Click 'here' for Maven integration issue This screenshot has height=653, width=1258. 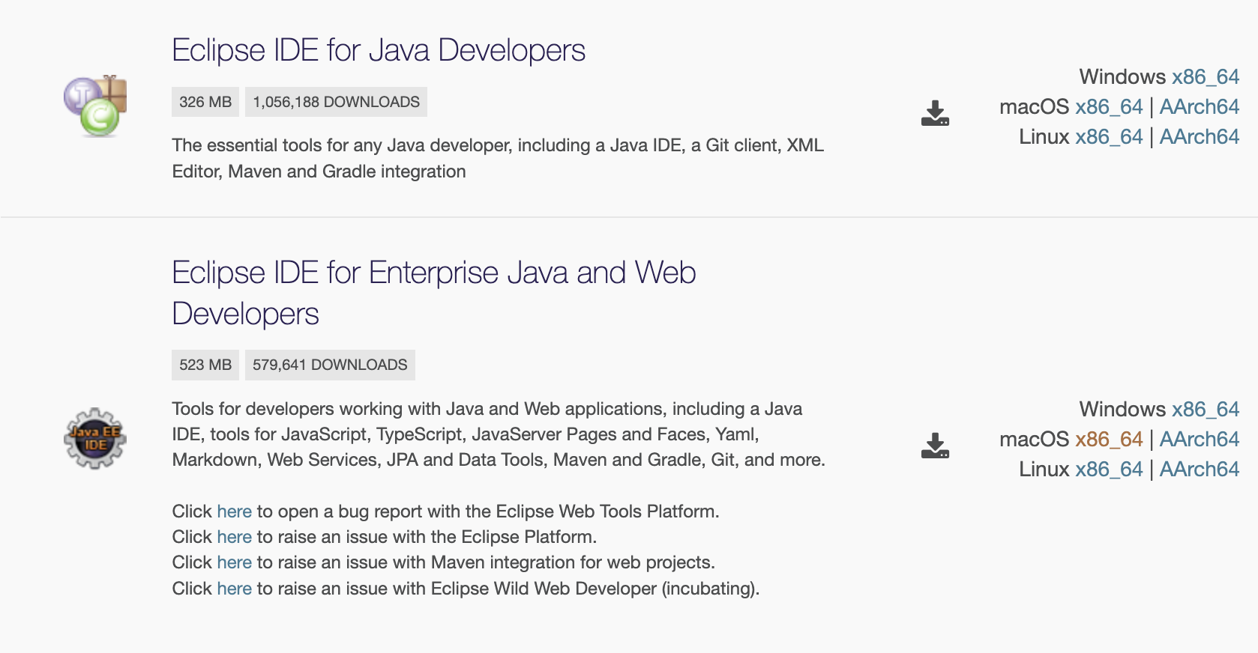point(234,562)
